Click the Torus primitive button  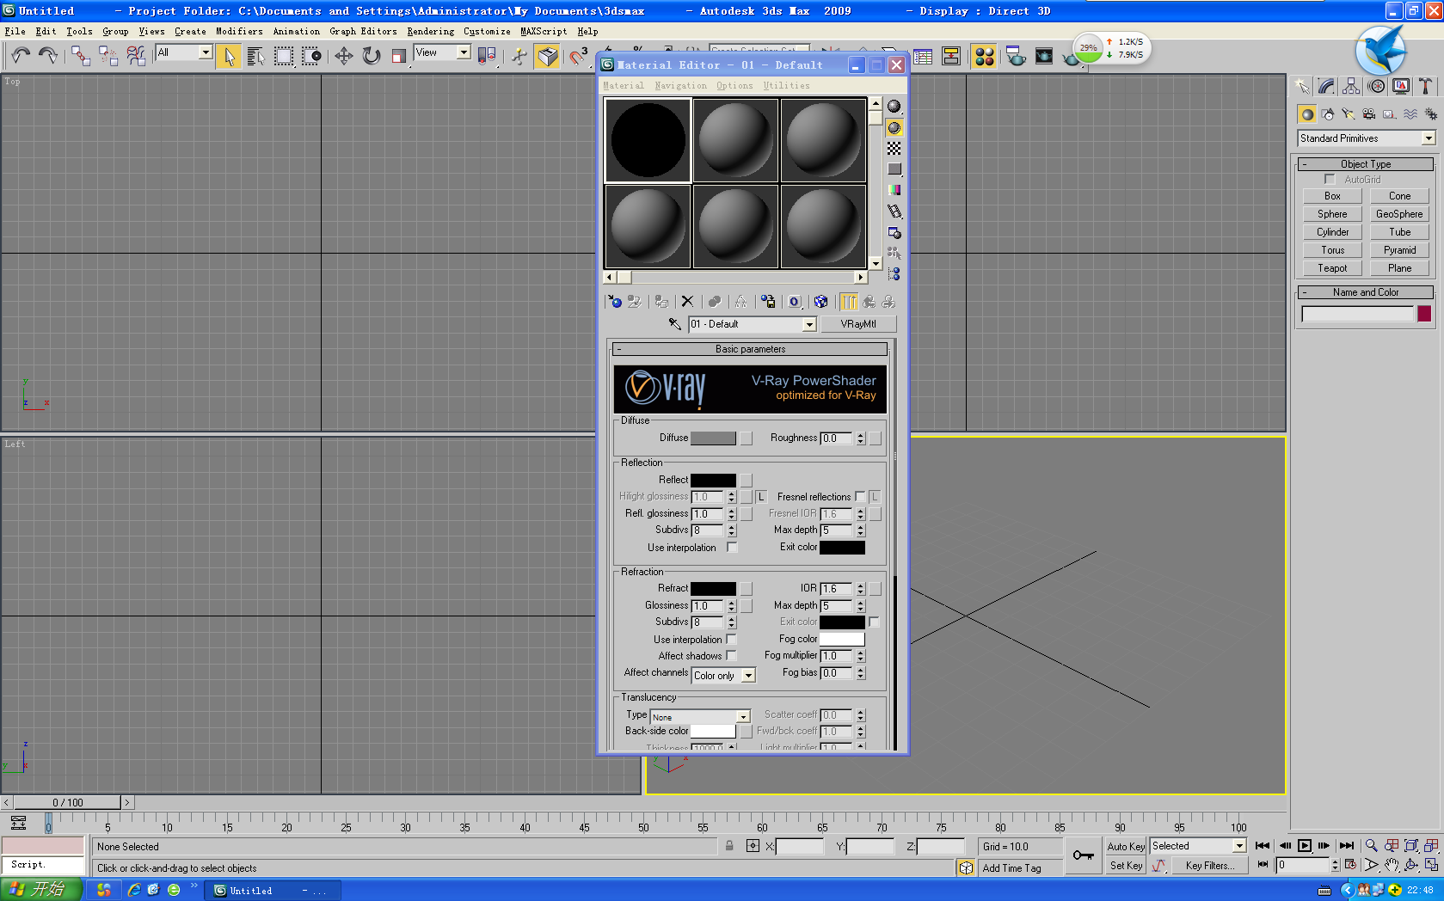click(x=1332, y=250)
